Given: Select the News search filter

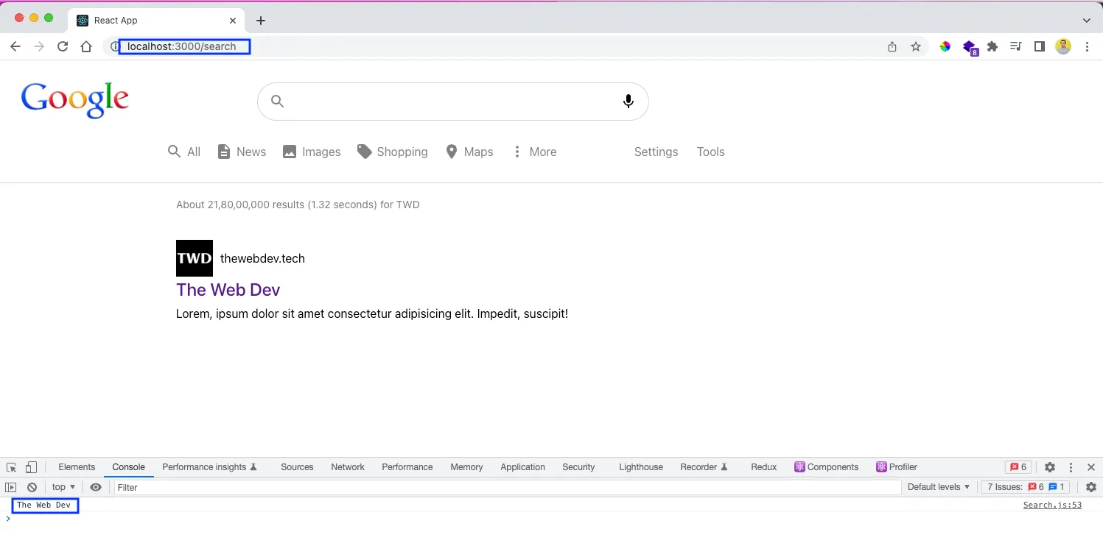Looking at the screenshot, I should (242, 152).
